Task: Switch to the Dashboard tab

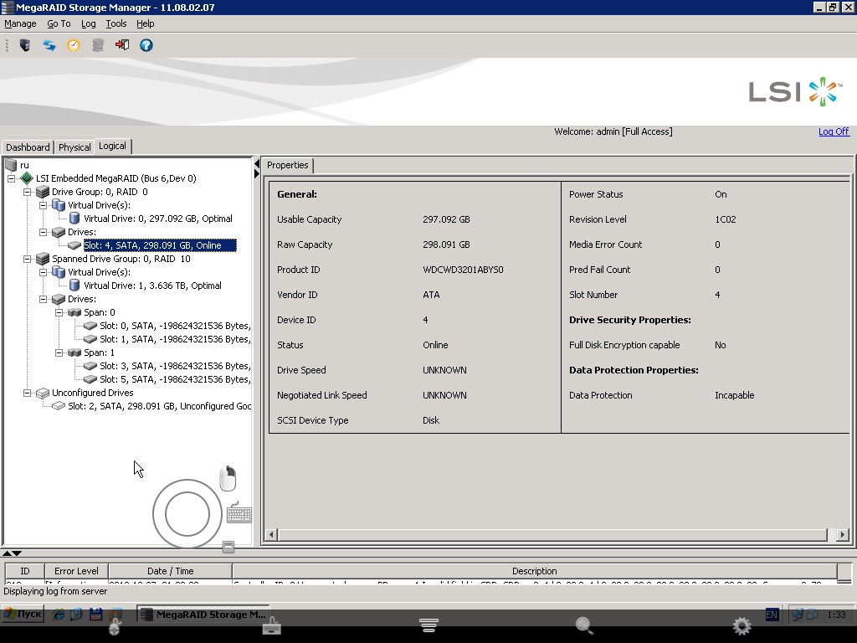Action: [x=28, y=147]
